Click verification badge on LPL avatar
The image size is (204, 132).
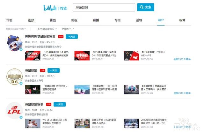[21, 117]
